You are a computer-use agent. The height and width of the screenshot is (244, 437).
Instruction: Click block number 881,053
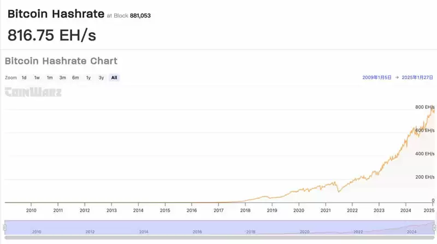point(140,16)
